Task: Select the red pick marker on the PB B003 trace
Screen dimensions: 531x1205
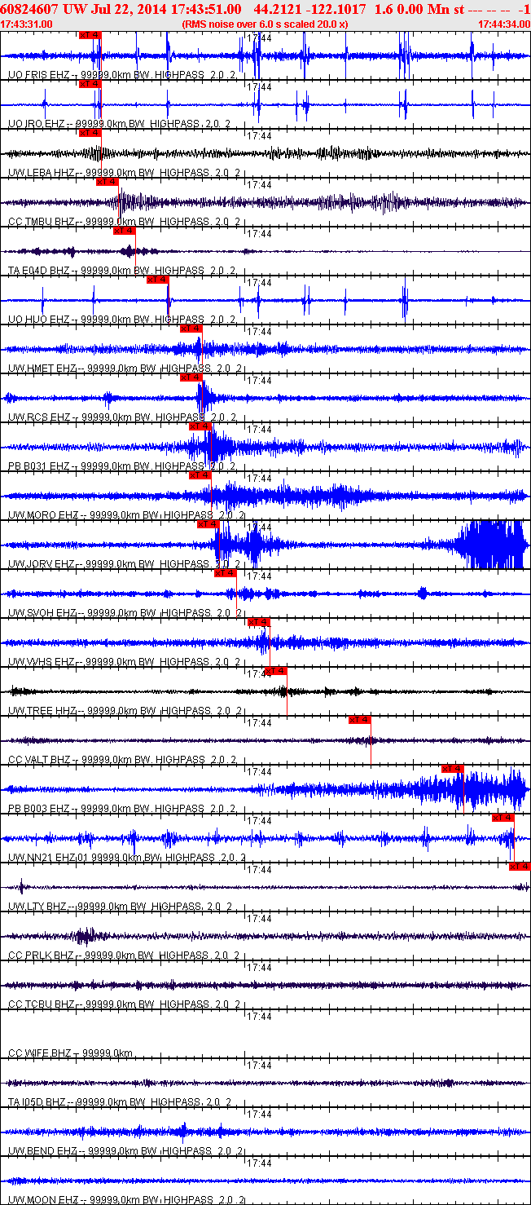Action: pyautogui.click(x=453, y=769)
